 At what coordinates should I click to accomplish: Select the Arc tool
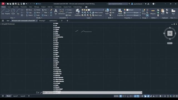18,12
